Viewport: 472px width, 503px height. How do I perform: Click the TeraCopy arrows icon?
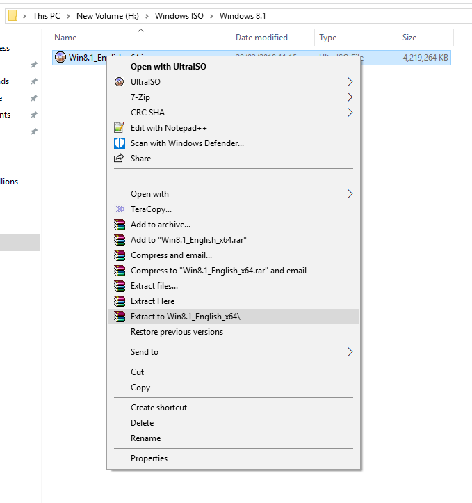118,209
